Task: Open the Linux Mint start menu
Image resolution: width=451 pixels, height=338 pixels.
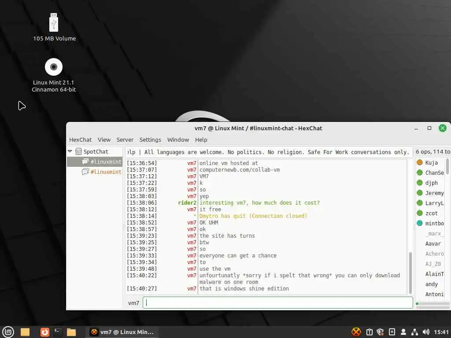Action: tap(8, 332)
